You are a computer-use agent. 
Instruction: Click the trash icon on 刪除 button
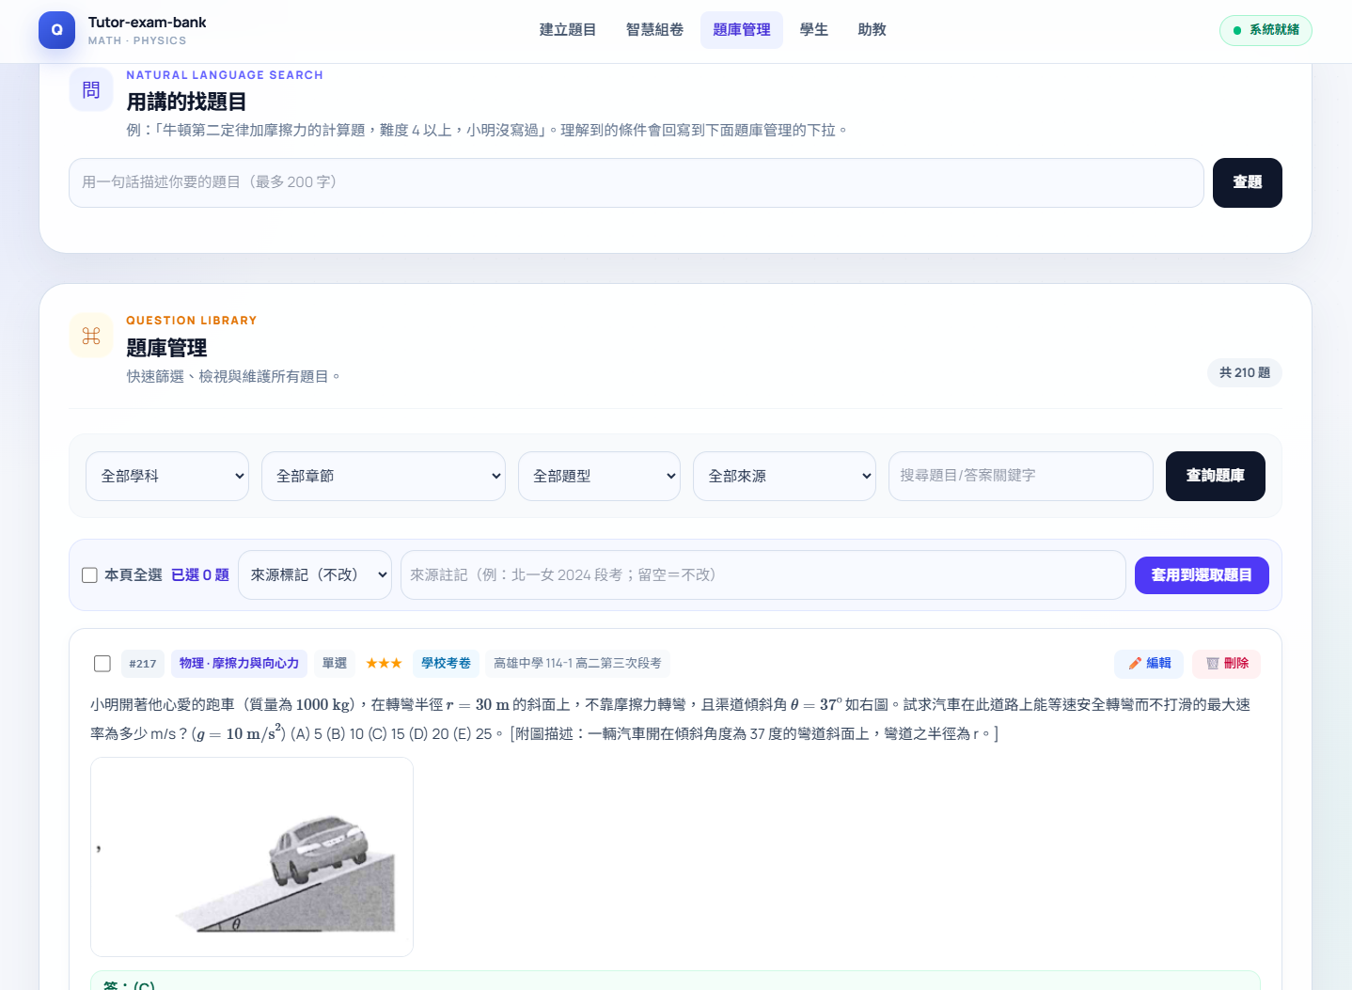coord(1213,664)
